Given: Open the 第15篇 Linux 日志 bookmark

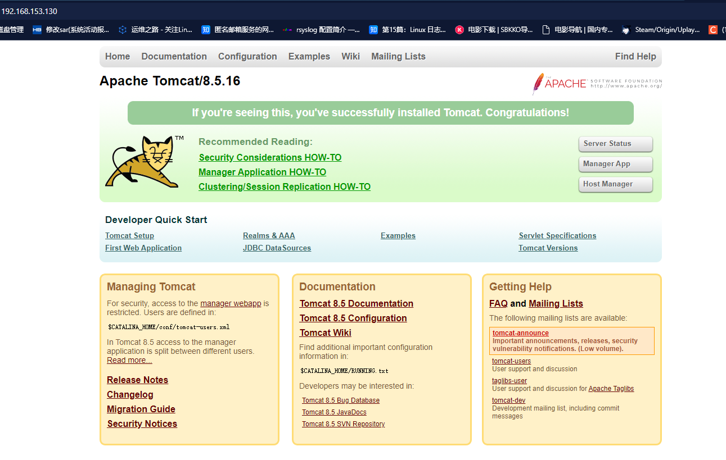Looking at the screenshot, I should coord(408,30).
